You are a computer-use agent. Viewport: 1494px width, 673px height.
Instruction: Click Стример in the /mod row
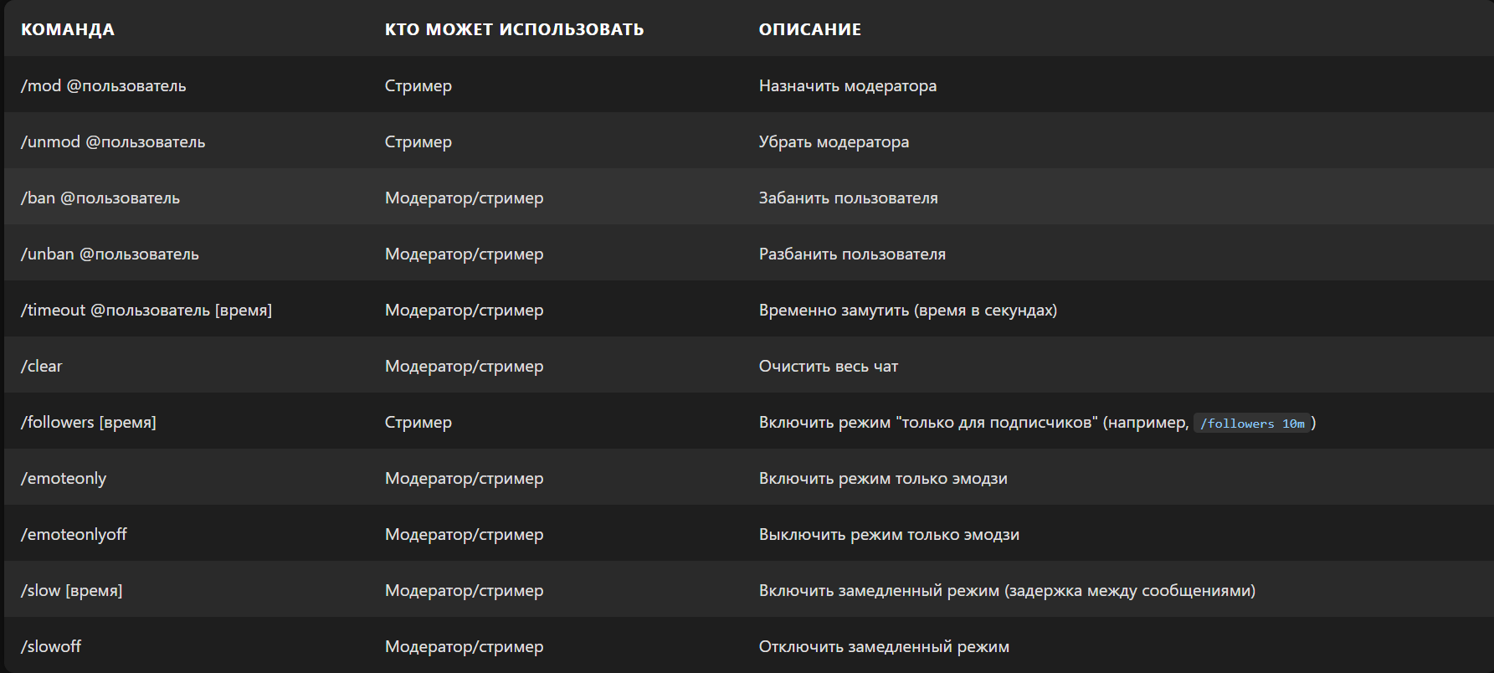[418, 85]
